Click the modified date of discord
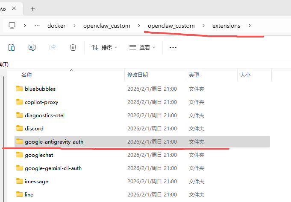The height and width of the screenshot is (202, 291). click(x=152, y=129)
